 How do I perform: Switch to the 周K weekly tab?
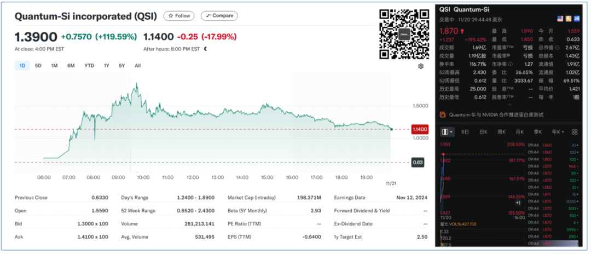tap(501, 132)
